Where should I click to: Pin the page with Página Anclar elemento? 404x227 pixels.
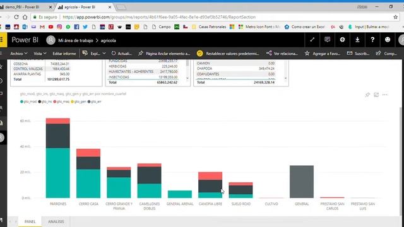[x=164, y=54]
